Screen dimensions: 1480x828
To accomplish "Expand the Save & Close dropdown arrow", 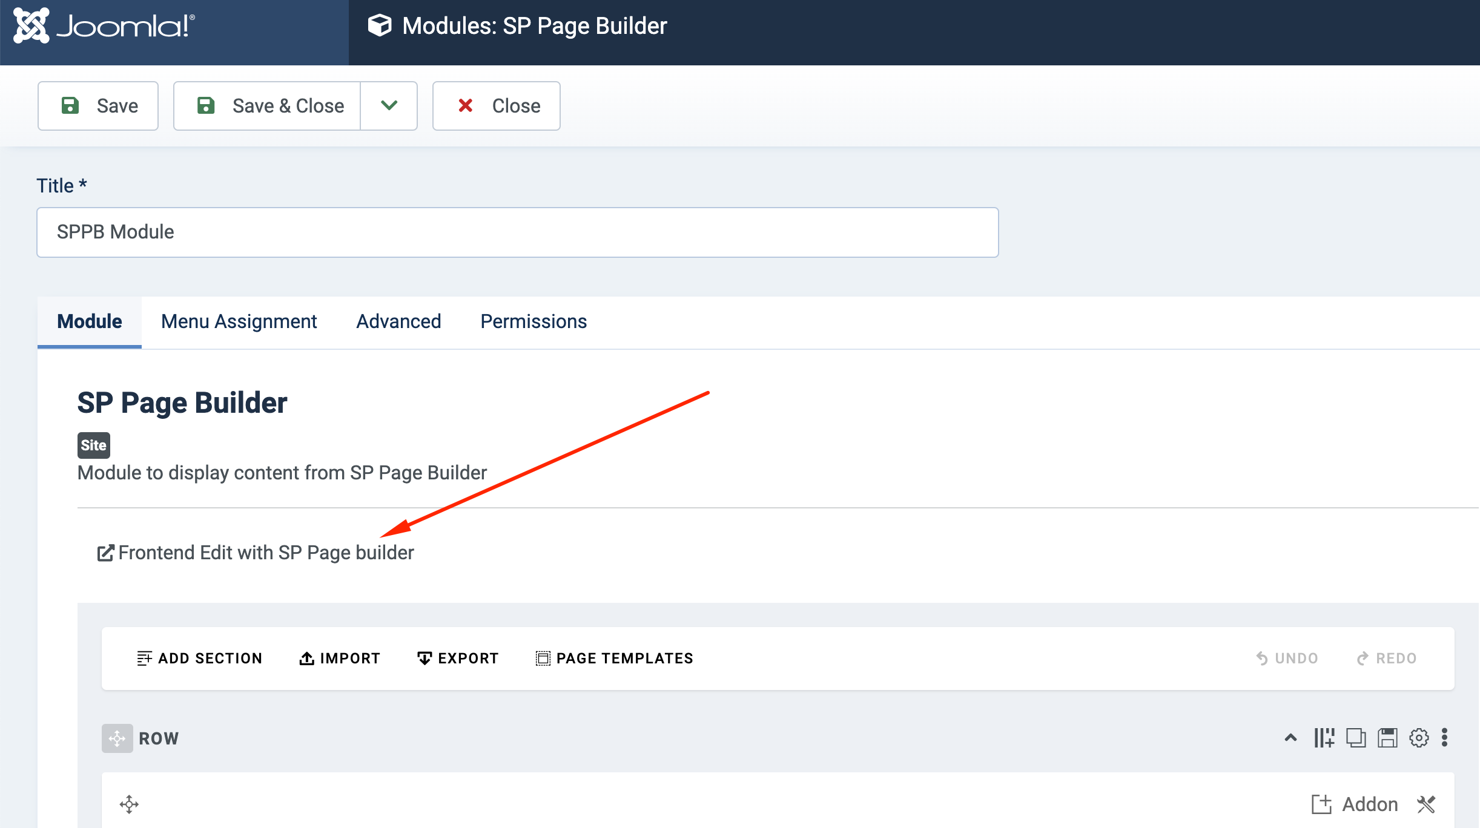I will point(389,106).
